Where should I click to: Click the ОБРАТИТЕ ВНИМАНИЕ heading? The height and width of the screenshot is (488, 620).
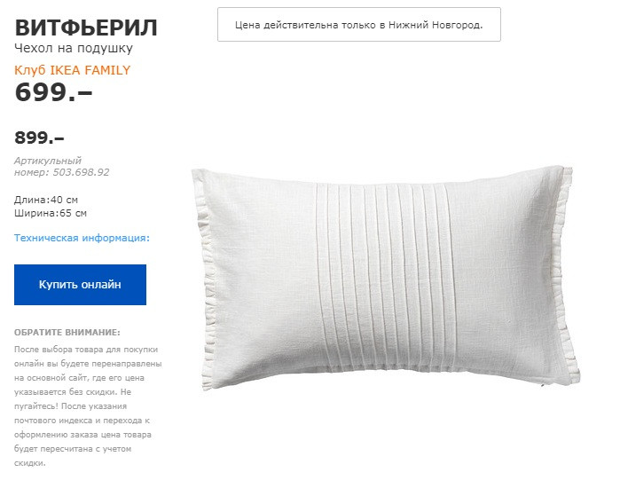67,333
